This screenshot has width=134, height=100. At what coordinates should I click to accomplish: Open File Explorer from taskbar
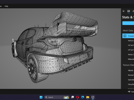click(88, 97)
